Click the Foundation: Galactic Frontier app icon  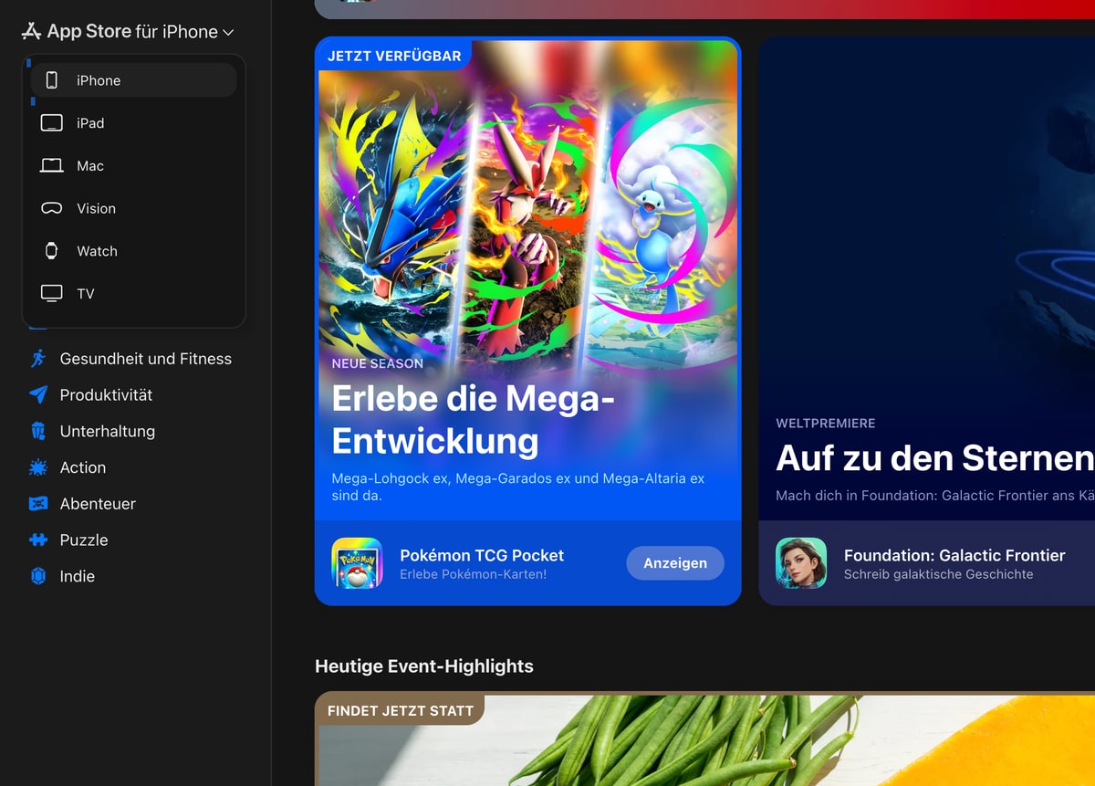point(801,563)
